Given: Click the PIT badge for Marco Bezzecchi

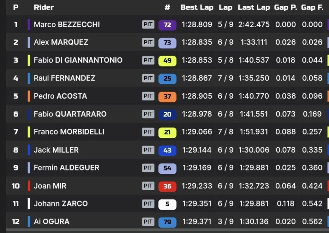Looking at the screenshot, I should (x=148, y=24).
